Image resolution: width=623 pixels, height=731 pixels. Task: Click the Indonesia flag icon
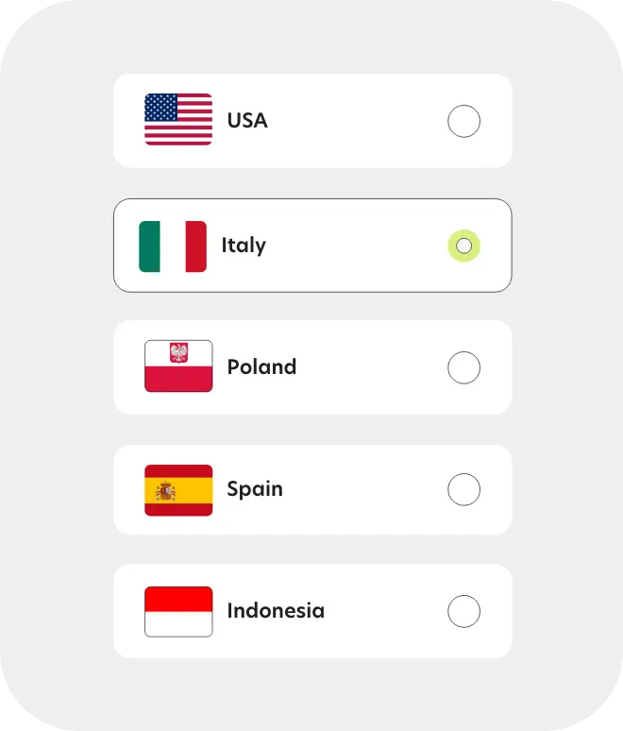click(x=178, y=611)
